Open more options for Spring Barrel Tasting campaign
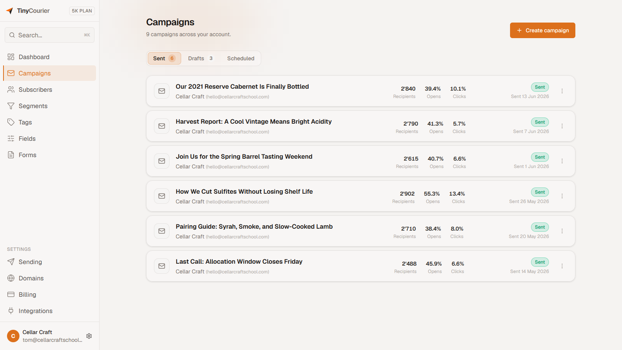The height and width of the screenshot is (350, 622). tap(562, 161)
